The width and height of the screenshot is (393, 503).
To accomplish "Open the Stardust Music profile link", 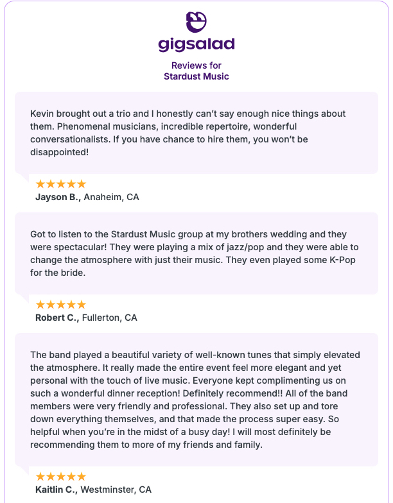I will tap(197, 76).
